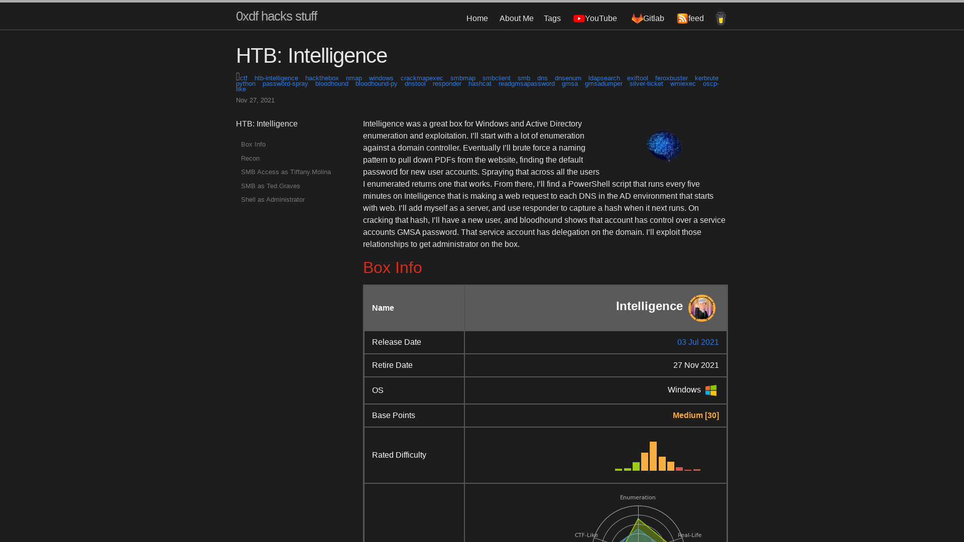This screenshot has width=964, height=542.
Task: Open the YouTube channel icon link
Action: point(579,19)
